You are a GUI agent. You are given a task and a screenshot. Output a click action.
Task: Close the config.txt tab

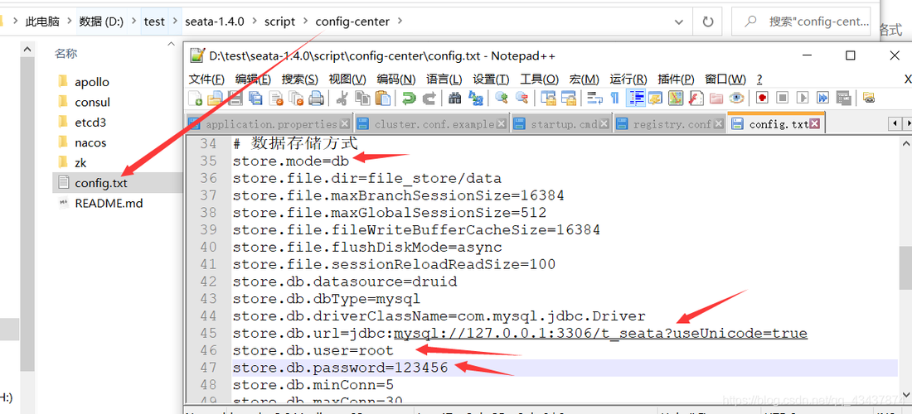(814, 123)
